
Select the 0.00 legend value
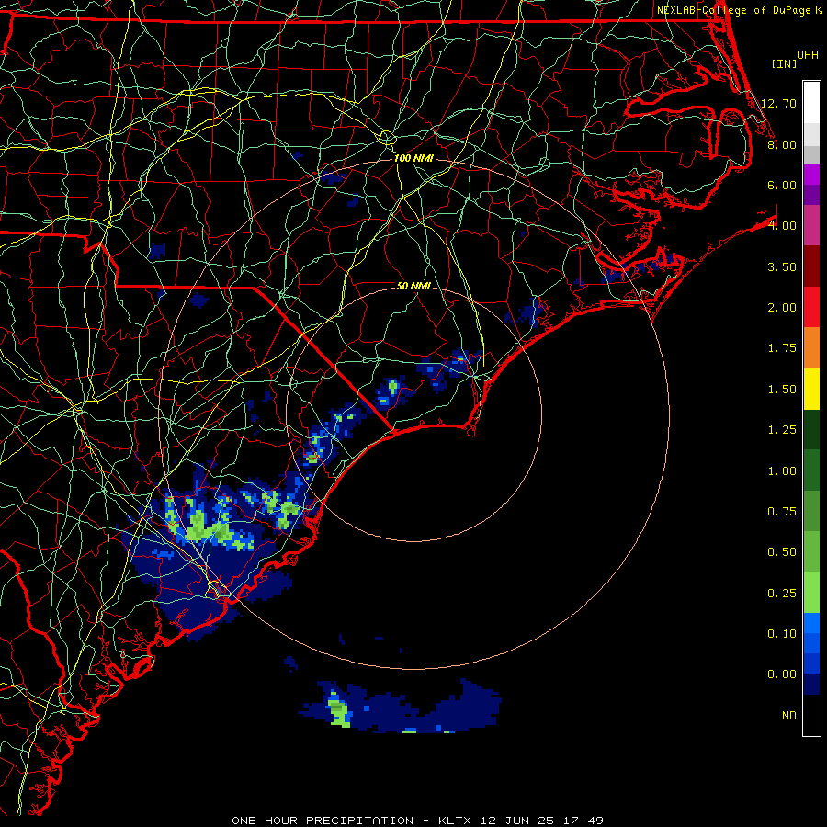781,674
